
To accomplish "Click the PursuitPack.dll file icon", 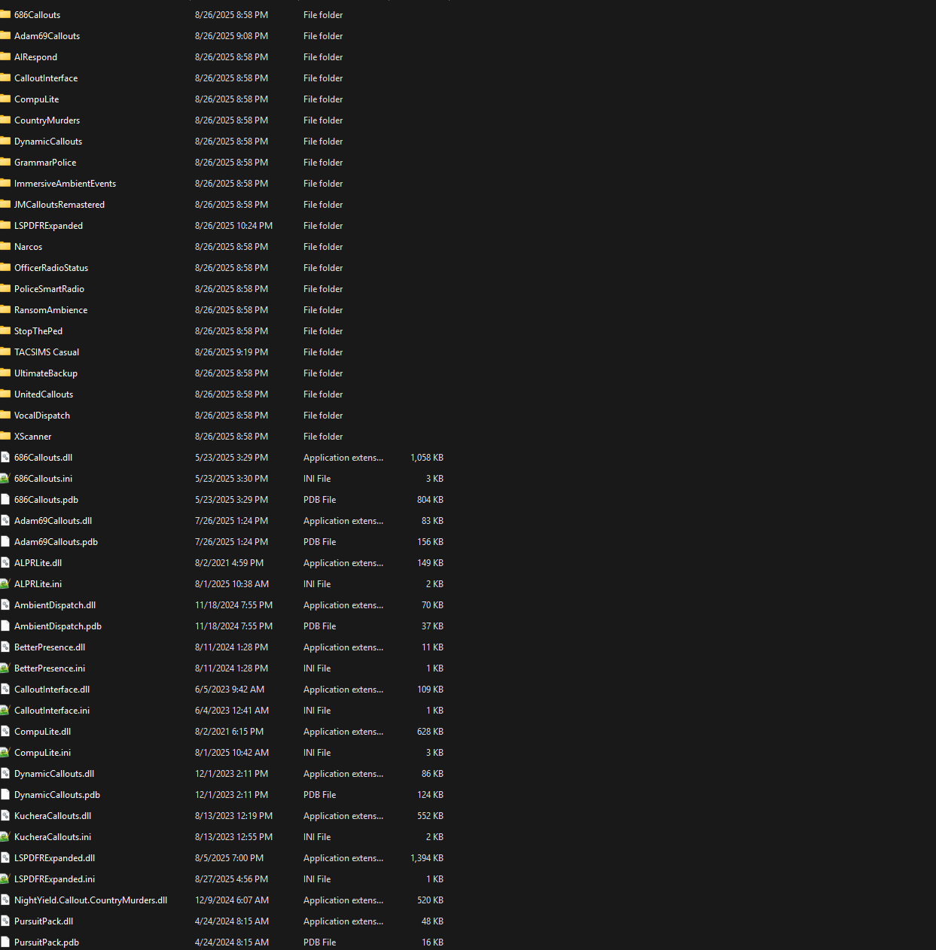I will click(5, 921).
